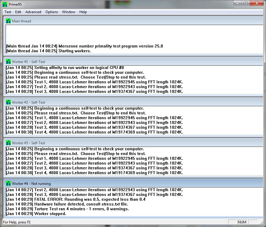Screen dimensions: 266x227
Task: Open the Options menu
Action: point(52,12)
